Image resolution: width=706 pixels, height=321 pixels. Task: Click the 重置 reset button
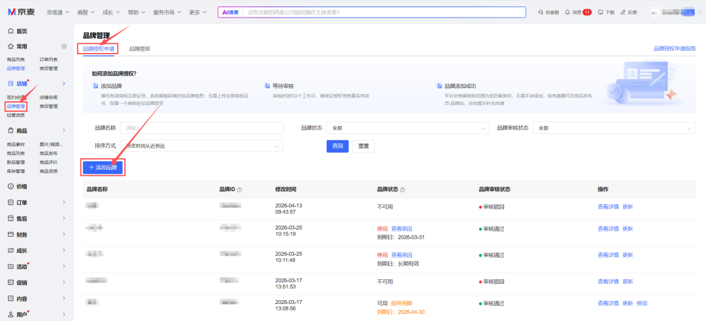(x=363, y=146)
